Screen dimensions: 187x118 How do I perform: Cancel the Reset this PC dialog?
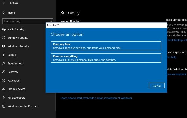click(x=157, y=86)
